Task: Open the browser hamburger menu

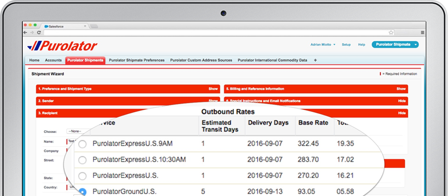Action: [422, 32]
